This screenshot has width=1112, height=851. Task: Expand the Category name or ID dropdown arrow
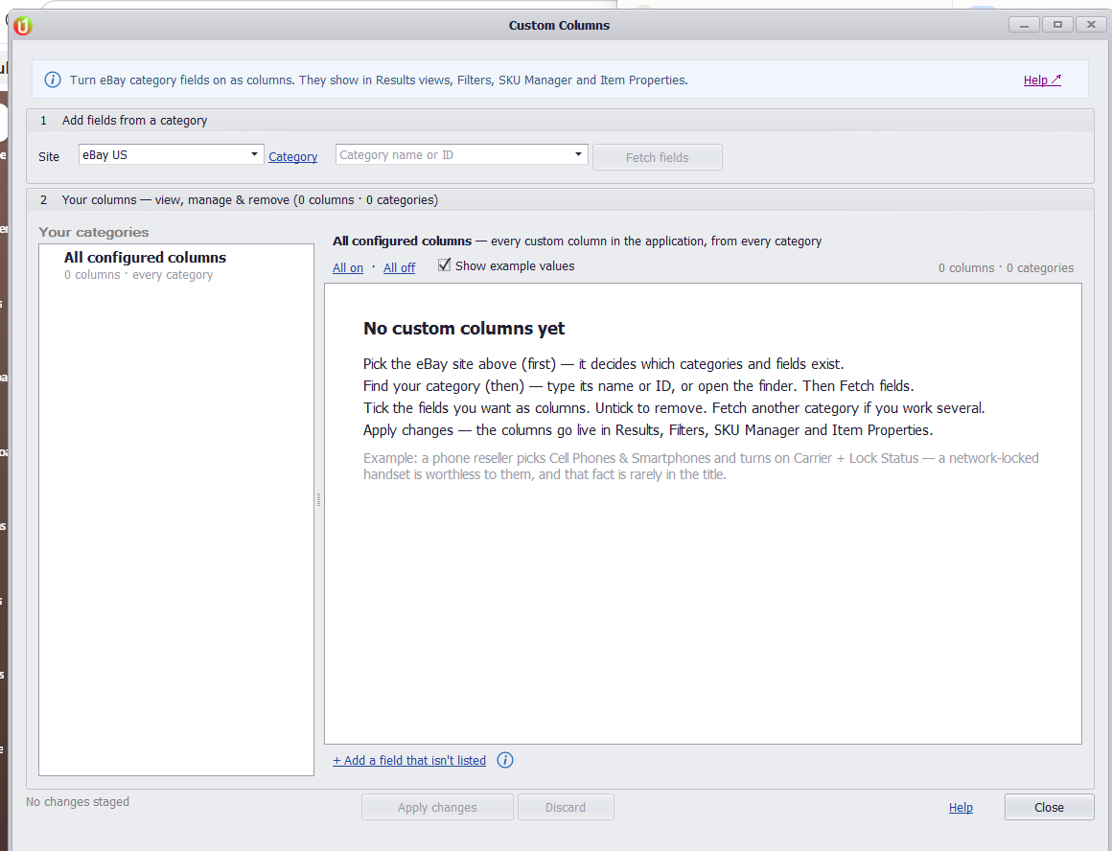578,154
